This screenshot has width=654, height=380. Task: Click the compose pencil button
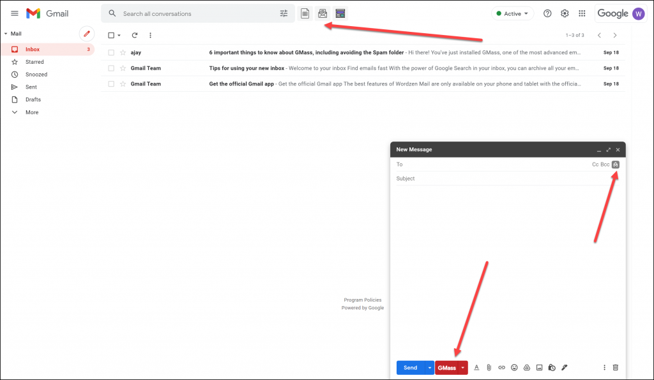[x=87, y=34]
